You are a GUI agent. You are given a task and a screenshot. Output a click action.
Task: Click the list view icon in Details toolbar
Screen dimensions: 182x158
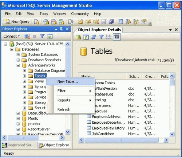pos(109,37)
